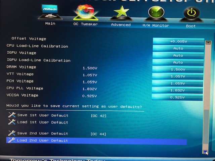Select the OC Tweaker rocket icon
This screenshot has height=161, width=215.
[86, 12]
